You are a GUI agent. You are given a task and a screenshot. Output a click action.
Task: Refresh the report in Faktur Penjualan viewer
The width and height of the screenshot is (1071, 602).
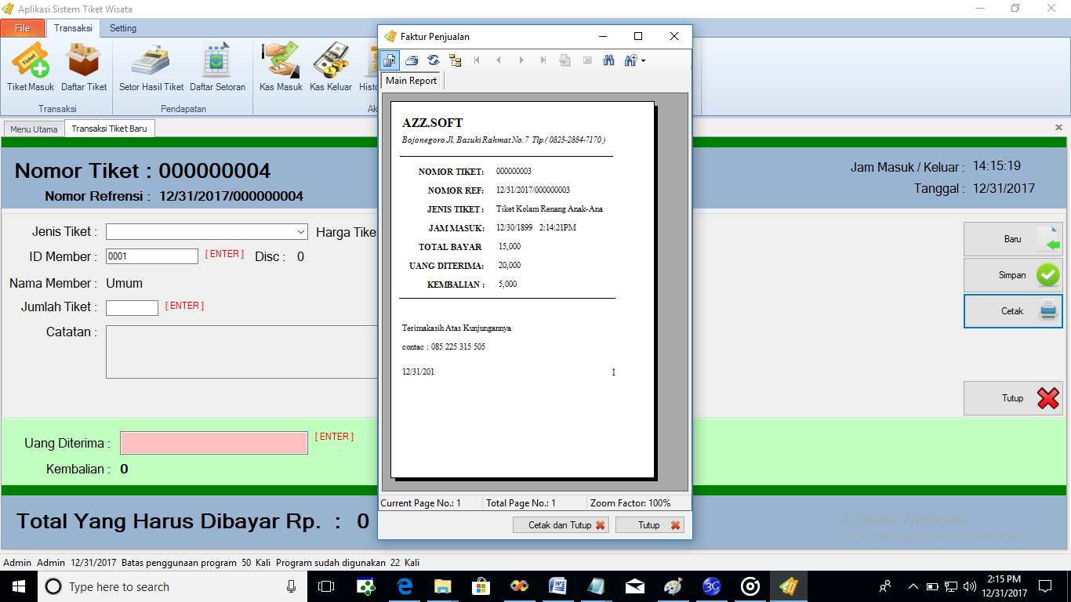pyautogui.click(x=434, y=60)
